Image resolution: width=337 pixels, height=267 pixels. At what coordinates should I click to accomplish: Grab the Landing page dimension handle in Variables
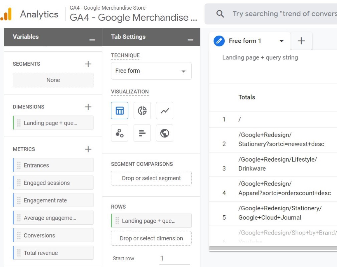click(19, 123)
